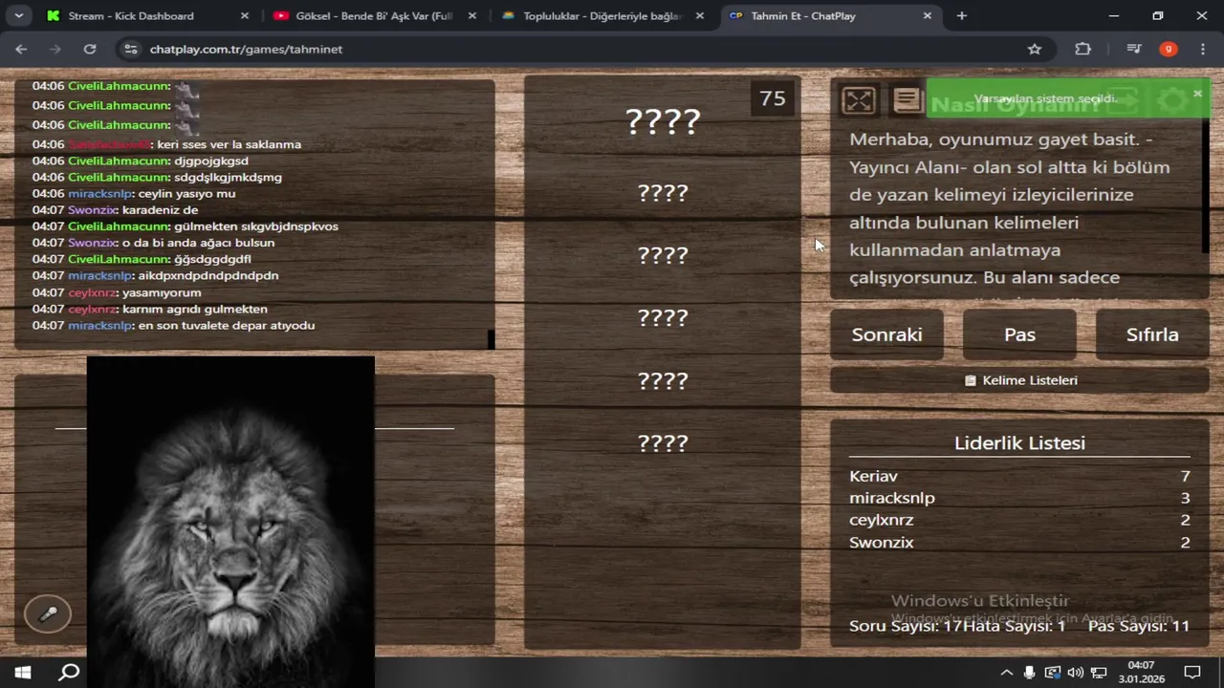1224x688 pixels.
Task: Select miracksnlp row in leaderboard
Action: 1019,498
